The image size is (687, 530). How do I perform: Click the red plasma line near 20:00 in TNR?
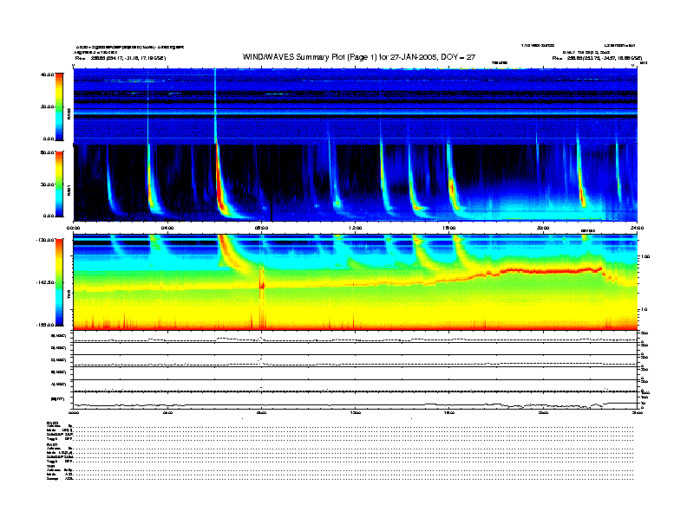tap(552, 271)
